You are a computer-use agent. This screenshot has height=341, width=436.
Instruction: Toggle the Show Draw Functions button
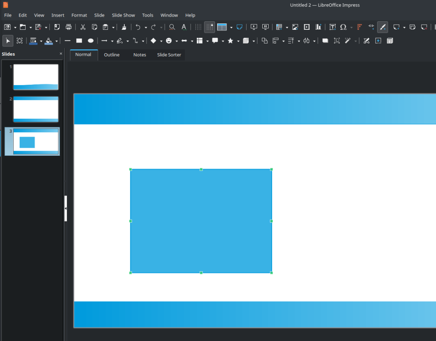[382, 27]
